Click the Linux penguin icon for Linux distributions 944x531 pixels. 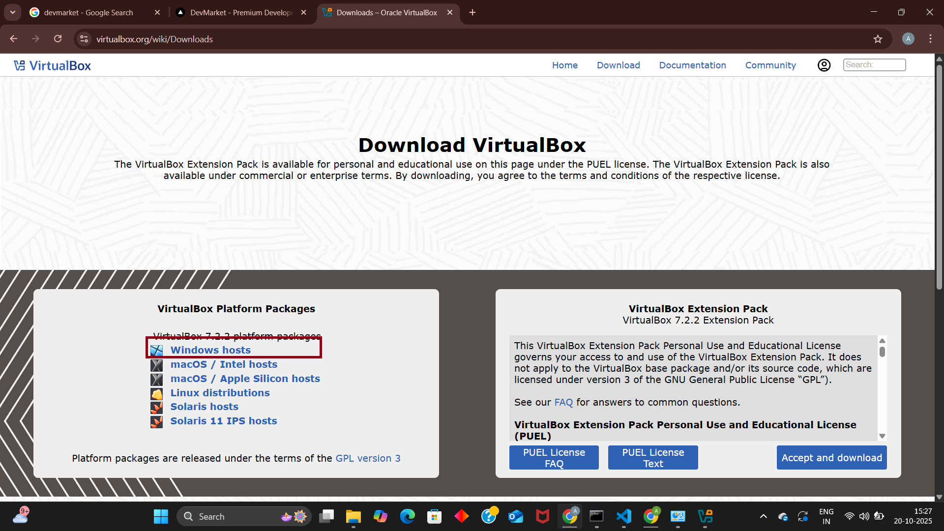(x=156, y=393)
